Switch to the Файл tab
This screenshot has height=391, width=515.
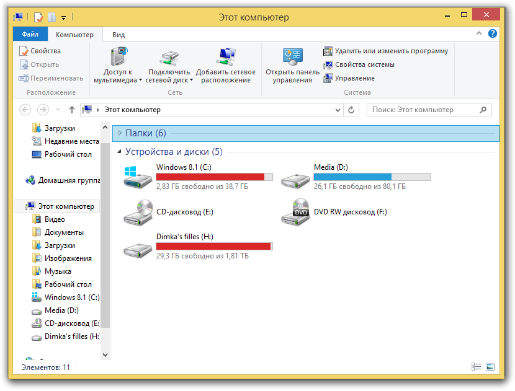click(30, 34)
